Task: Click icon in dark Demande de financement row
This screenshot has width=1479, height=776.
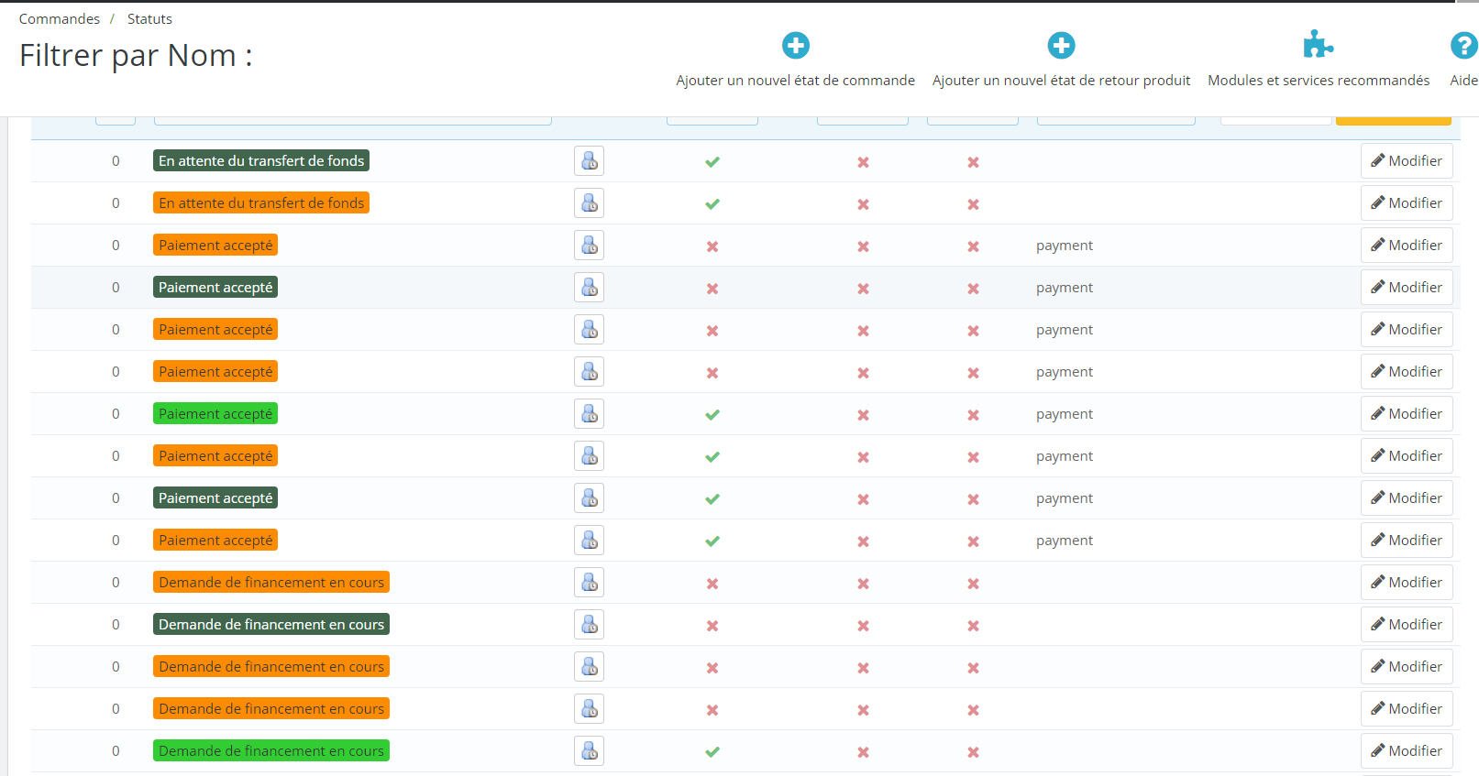Action: (589, 625)
